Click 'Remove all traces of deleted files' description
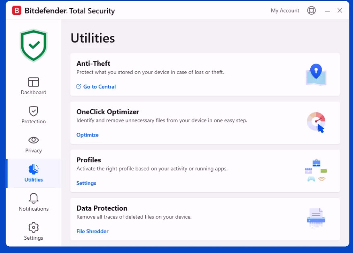The width and height of the screenshot is (353, 253). [134, 217]
